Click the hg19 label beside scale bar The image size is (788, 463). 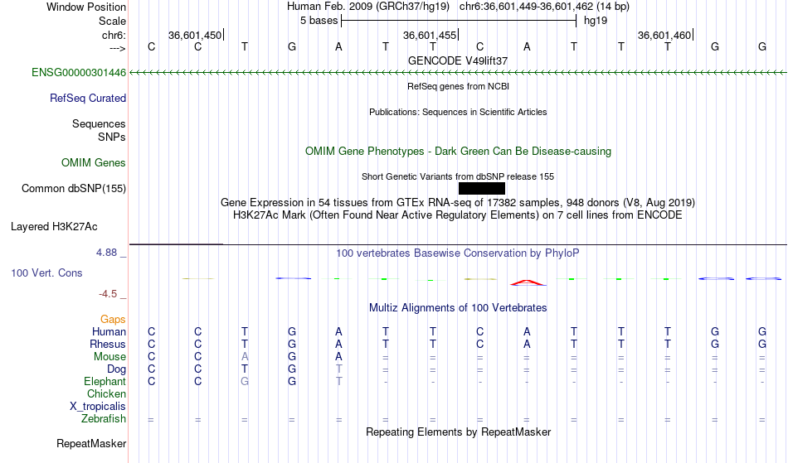coord(596,21)
